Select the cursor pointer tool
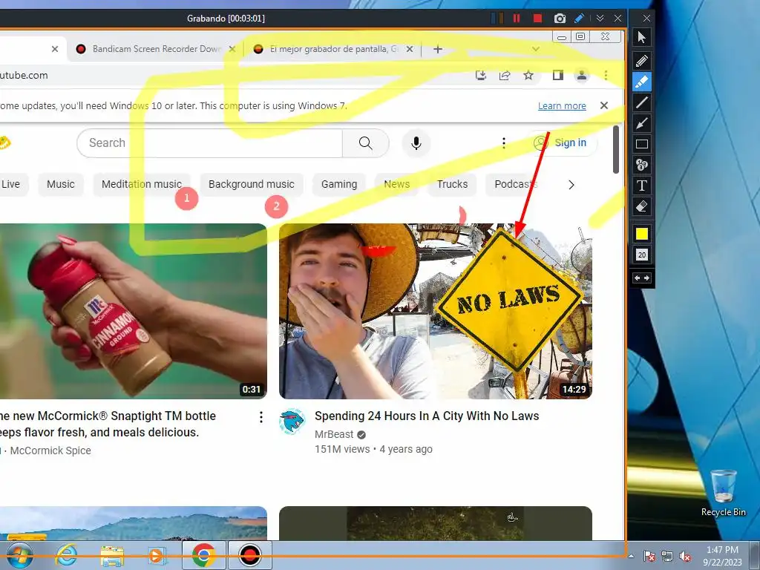 coord(642,37)
